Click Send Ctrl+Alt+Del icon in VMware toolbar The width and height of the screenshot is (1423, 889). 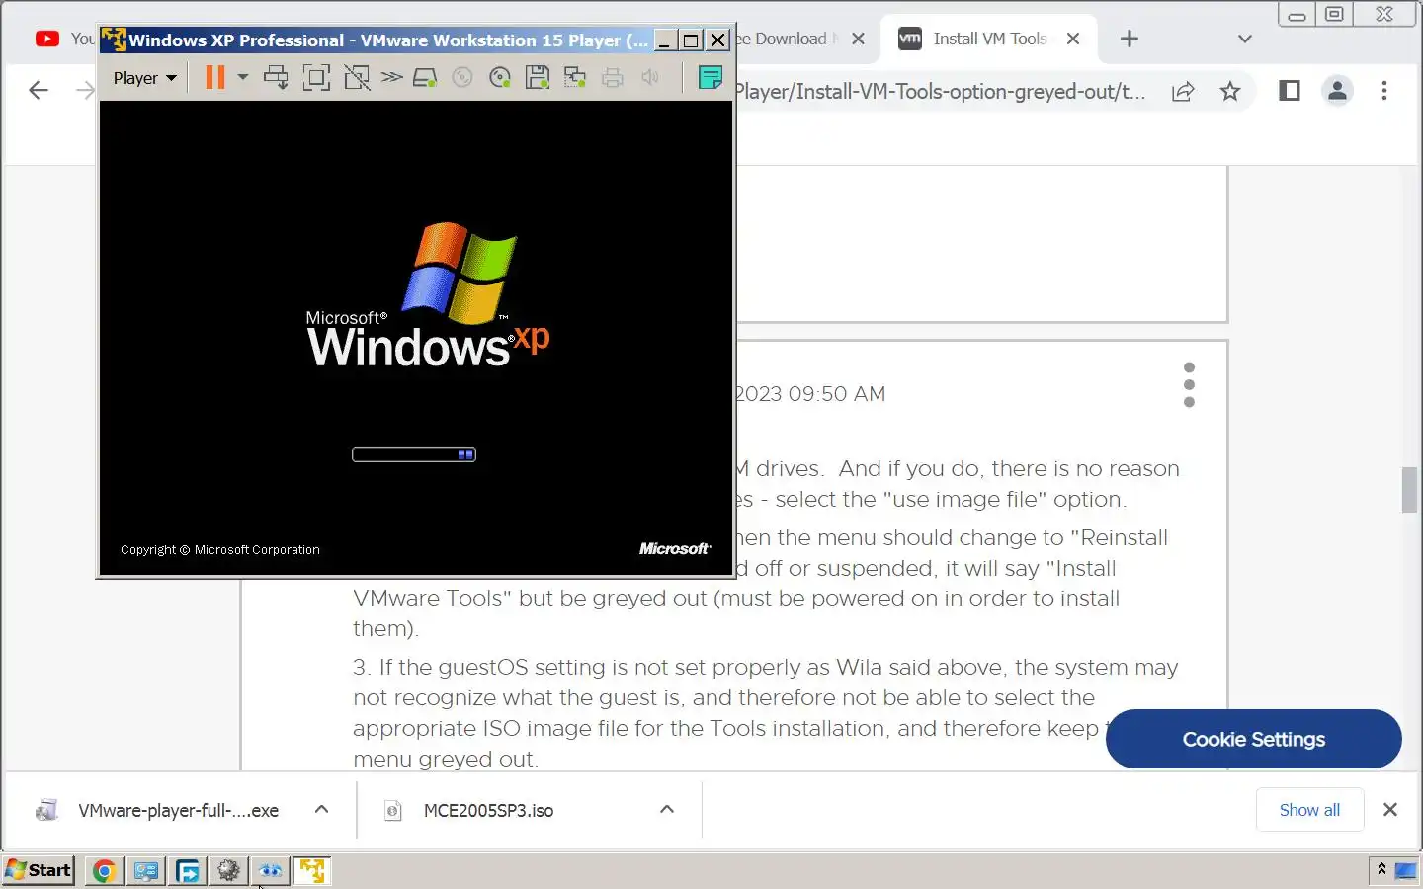tap(277, 77)
